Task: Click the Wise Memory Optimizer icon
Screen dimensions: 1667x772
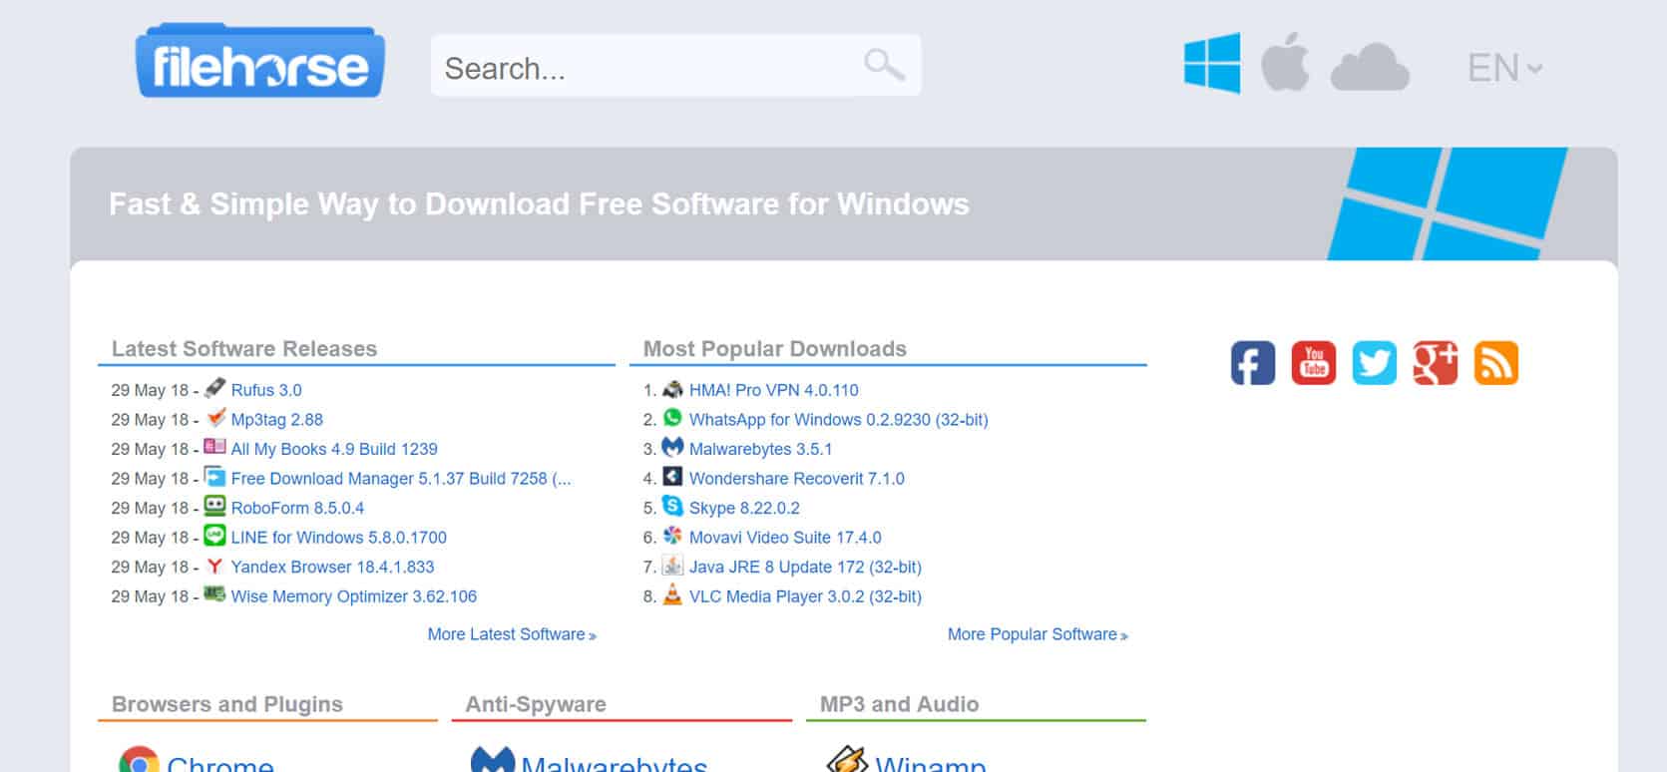Action: pyautogui.click(x=214, y=594)
